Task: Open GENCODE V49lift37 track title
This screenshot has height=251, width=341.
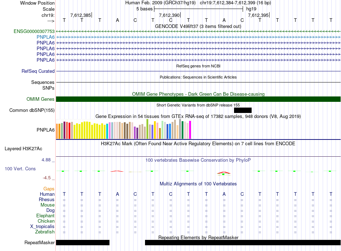Action: click(198, 26)
